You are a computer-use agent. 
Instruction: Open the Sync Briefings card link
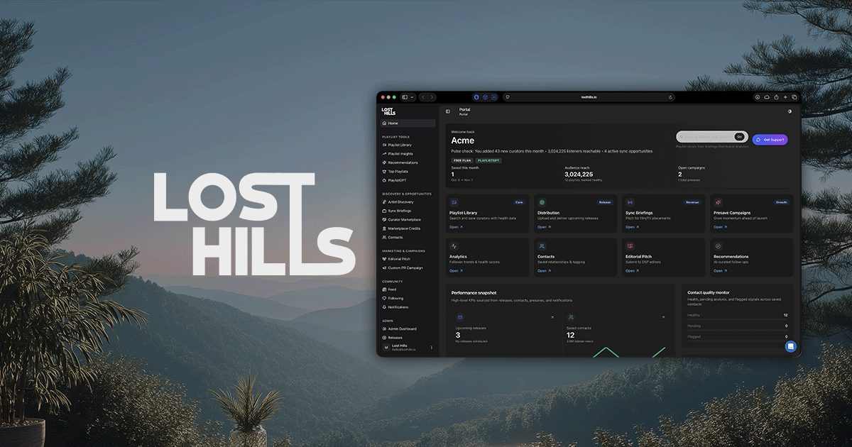tap(632, 227)
